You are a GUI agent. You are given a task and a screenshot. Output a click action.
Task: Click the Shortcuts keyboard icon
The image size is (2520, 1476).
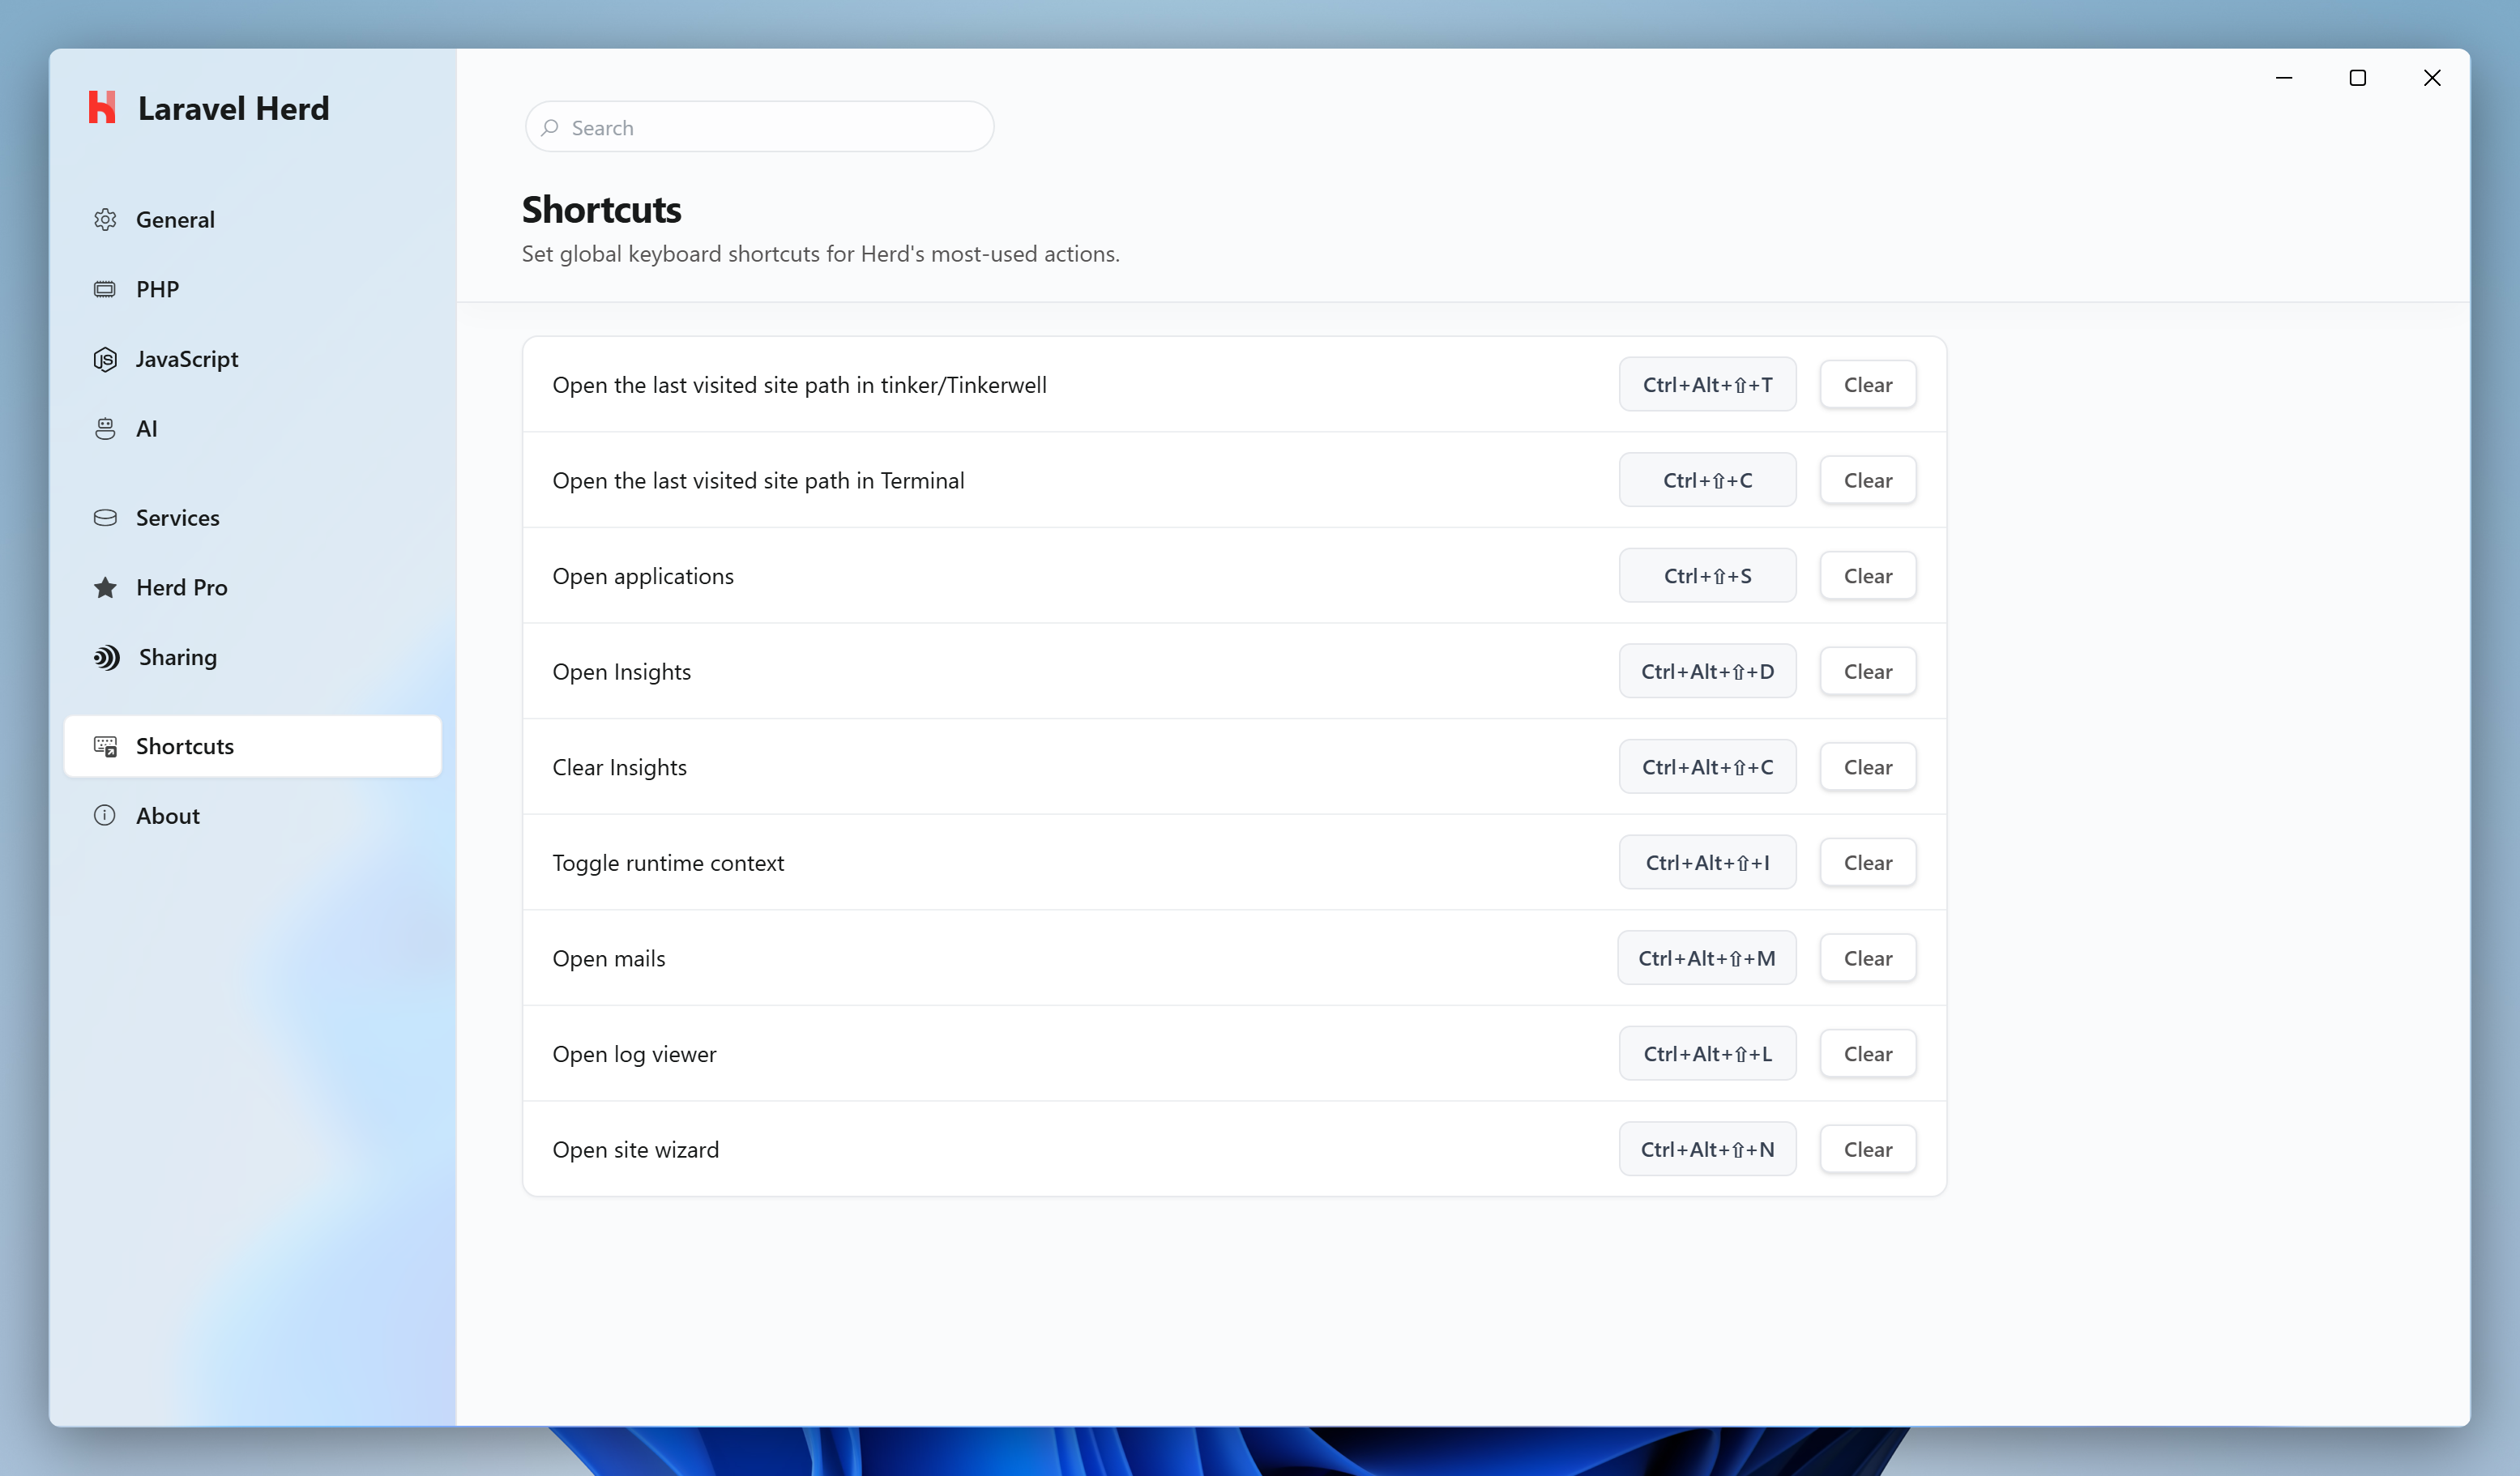[x=105, y=746]
